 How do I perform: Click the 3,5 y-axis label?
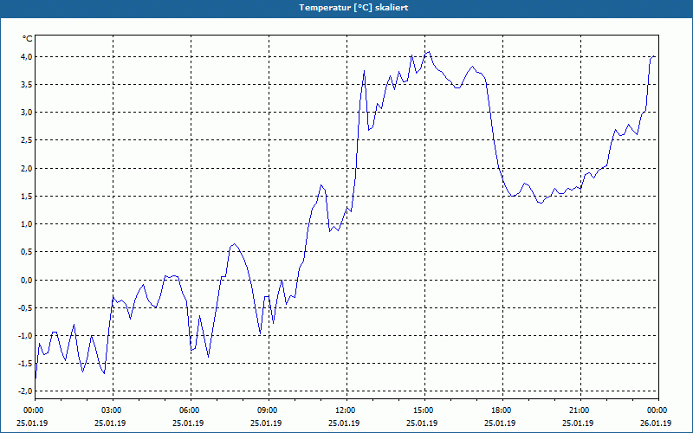click(26, 84)
